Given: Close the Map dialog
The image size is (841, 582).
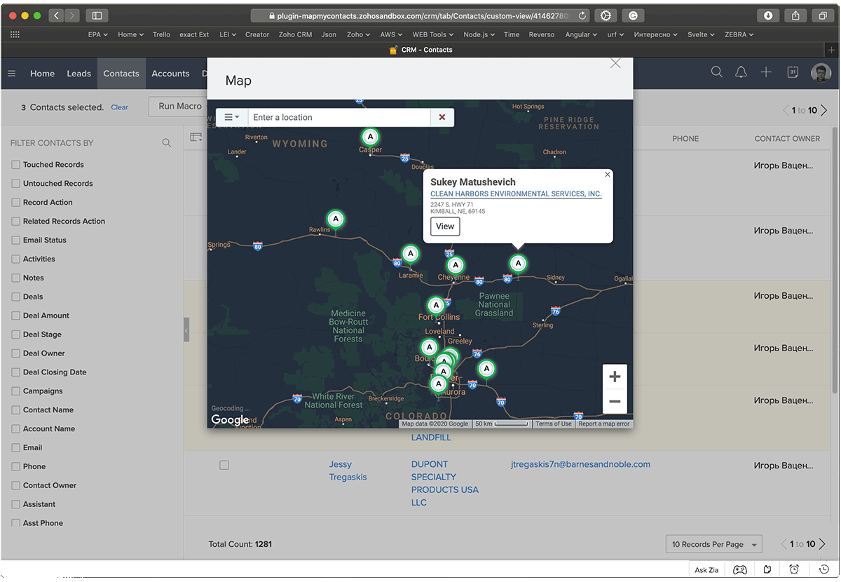Looking at the screenshot, I should 615,64.
